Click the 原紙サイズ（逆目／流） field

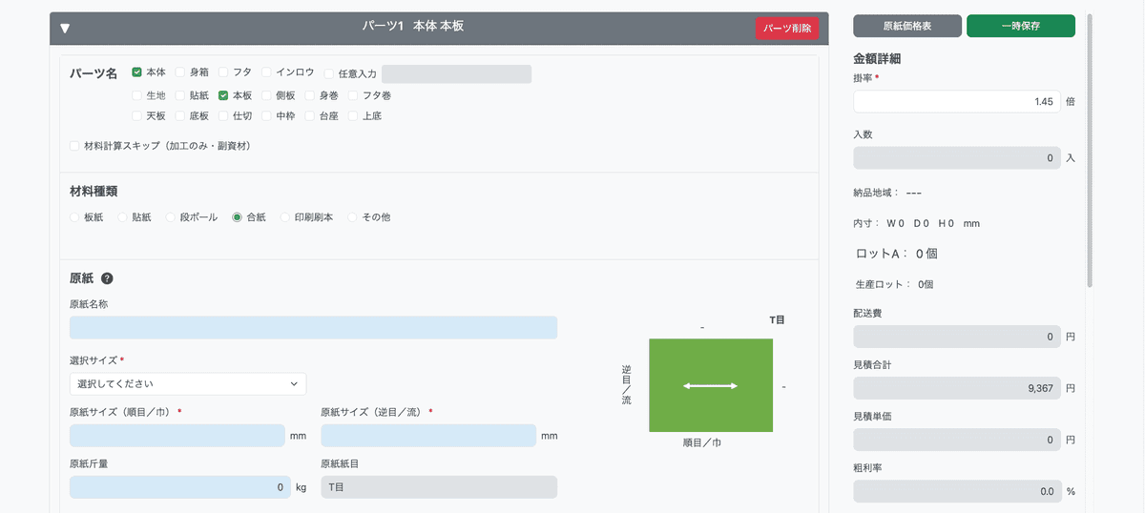coord(428,436)
